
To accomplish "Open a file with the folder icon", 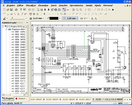I will coord(8,9).
